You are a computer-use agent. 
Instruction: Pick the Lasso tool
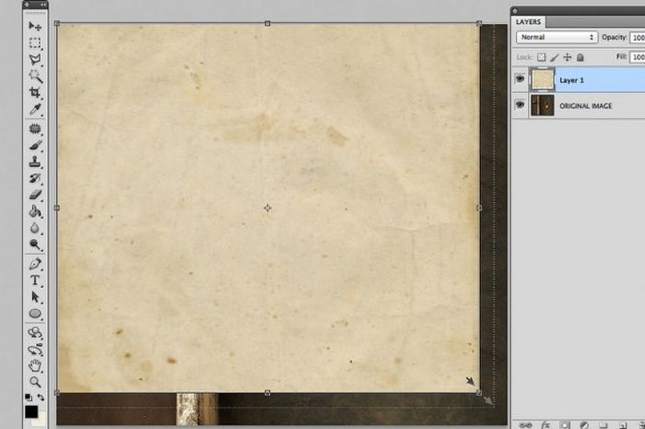point(36,60)
